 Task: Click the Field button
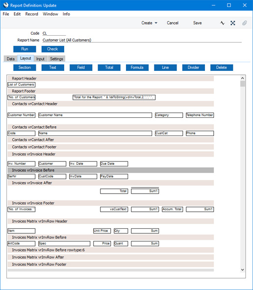point(81,67)
